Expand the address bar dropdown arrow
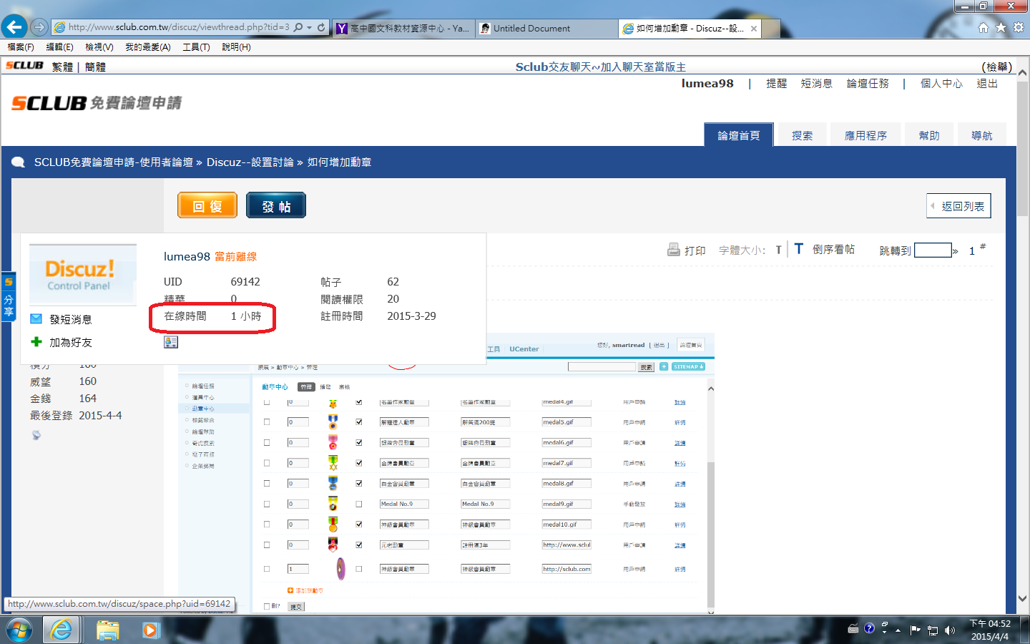1030x644 pixels. point(309,27)
